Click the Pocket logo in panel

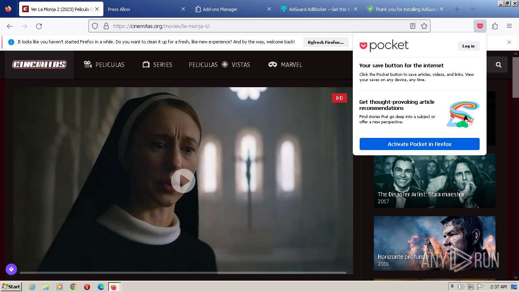pos(384,46)
